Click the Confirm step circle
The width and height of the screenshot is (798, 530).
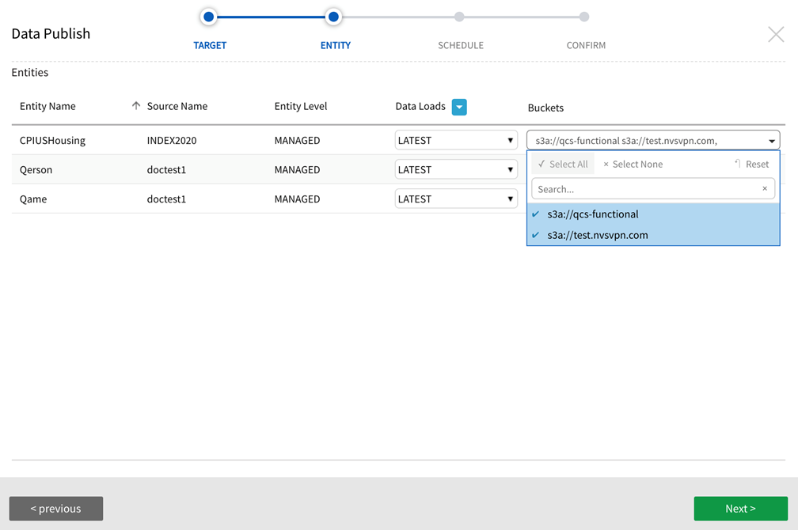[584, 17]
